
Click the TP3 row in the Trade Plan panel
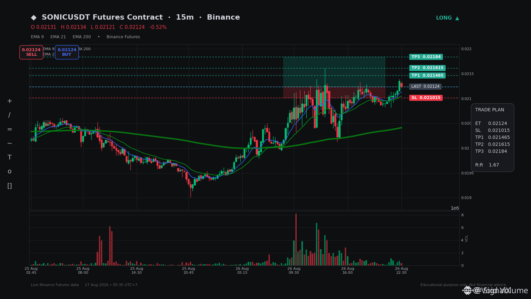pos(491,151)
